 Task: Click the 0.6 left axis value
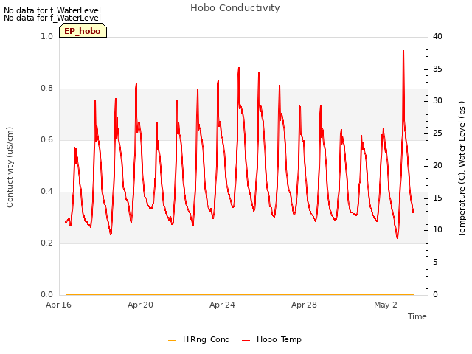click(x=46, y=140)
